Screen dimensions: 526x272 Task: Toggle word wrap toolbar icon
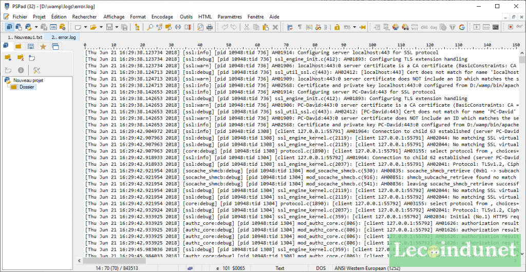tap(290, 27)
